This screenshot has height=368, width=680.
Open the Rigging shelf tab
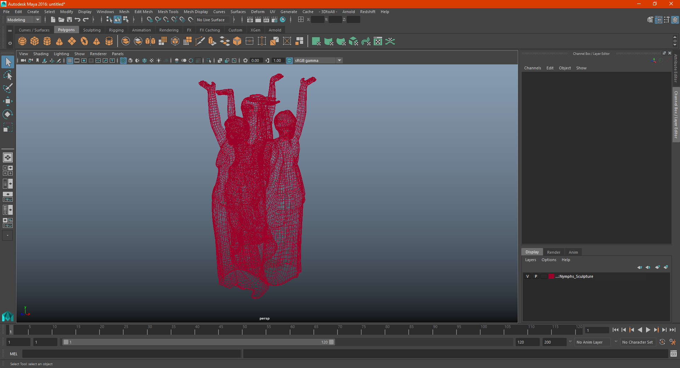pos(116,30)
